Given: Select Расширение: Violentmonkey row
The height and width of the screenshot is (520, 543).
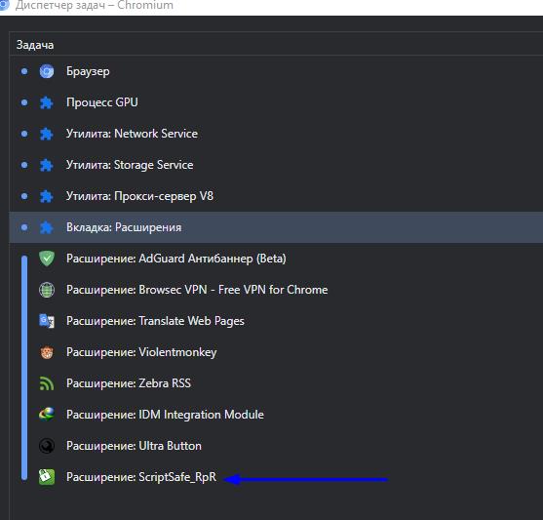Looking at the screenshot, I should [x=276, y=352].
